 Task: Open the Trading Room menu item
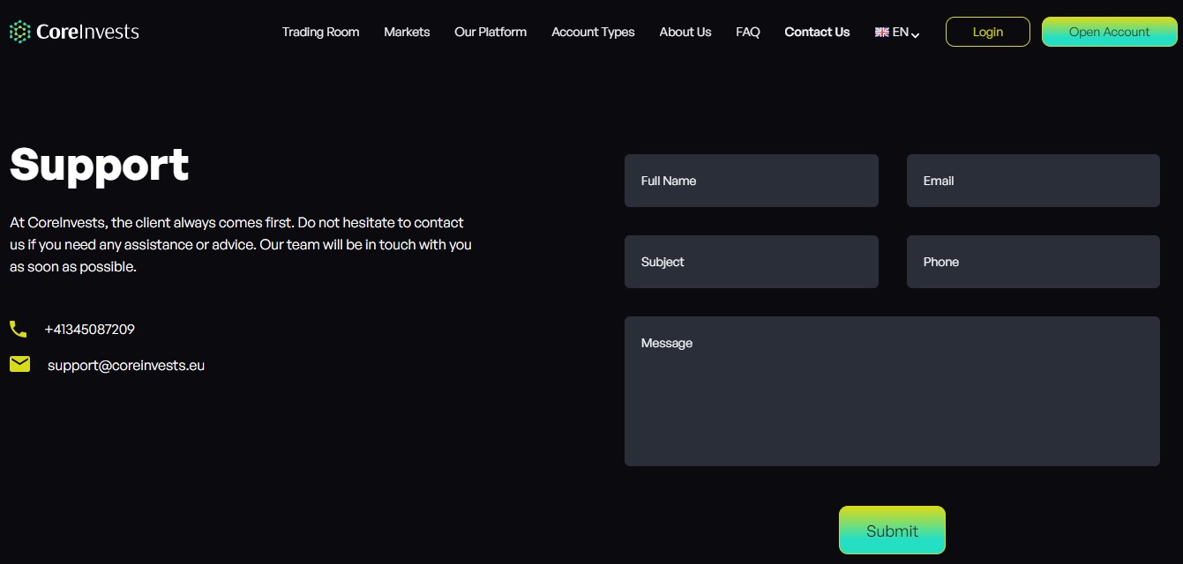320,32
